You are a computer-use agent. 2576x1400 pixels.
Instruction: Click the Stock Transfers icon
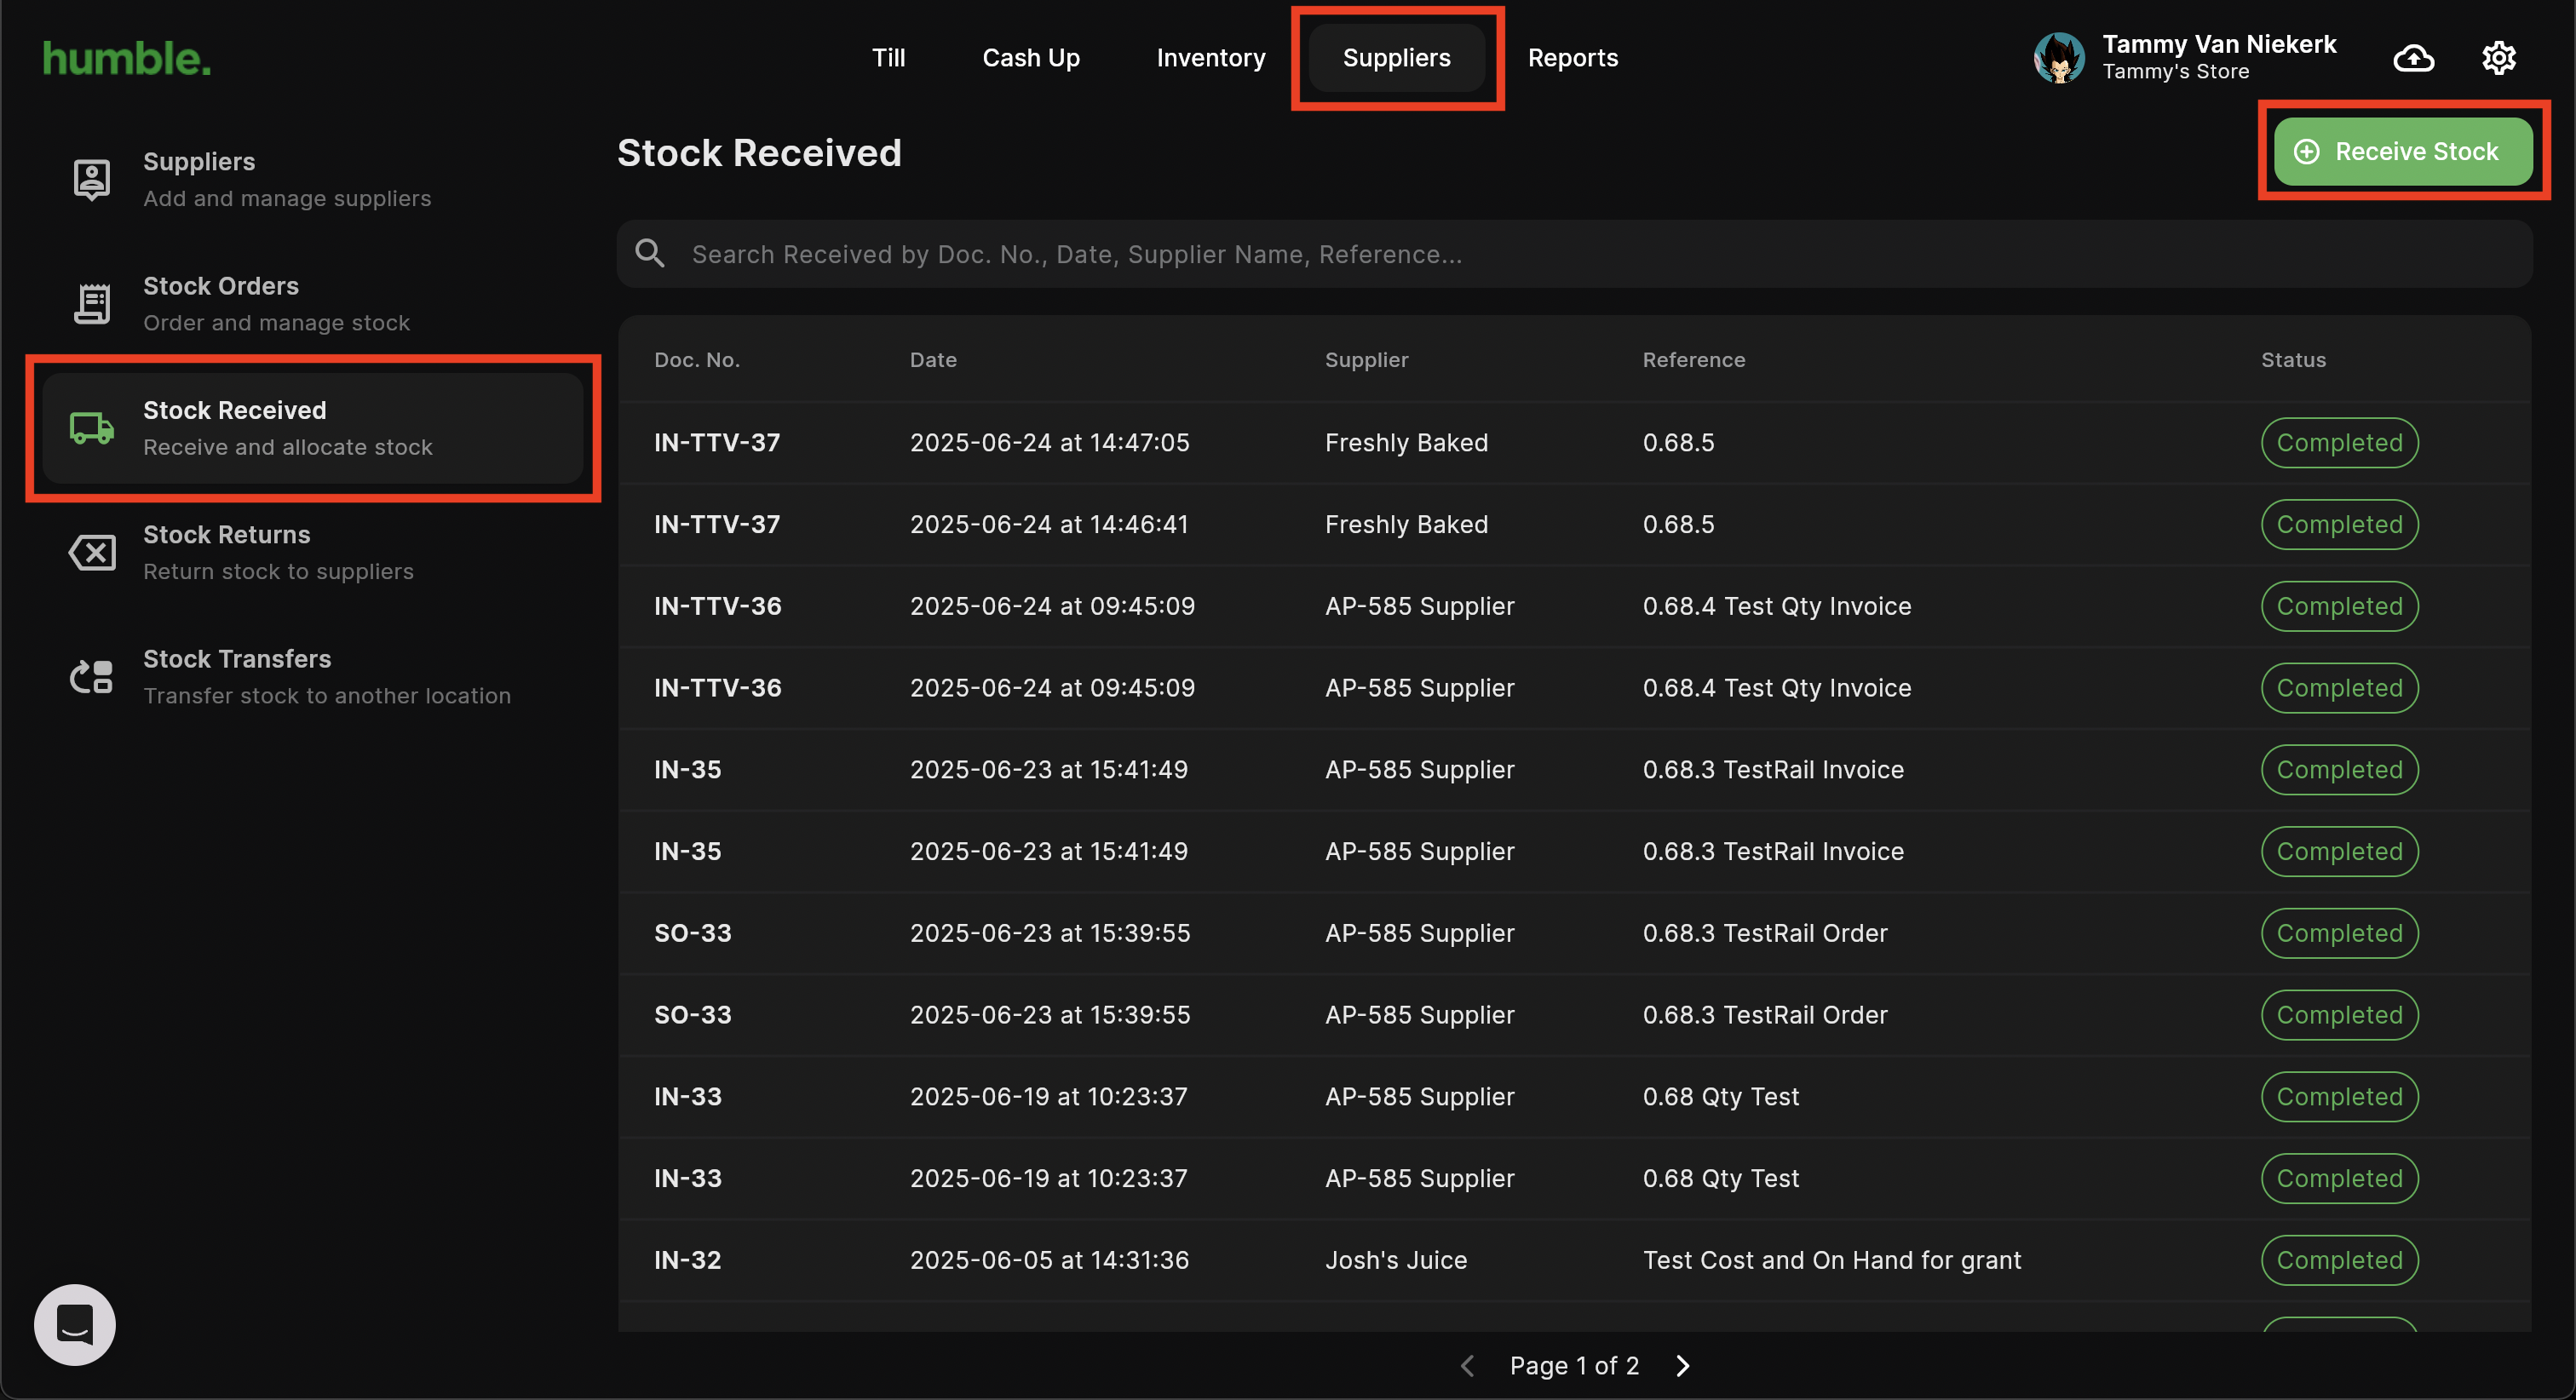tap(92, 677)
